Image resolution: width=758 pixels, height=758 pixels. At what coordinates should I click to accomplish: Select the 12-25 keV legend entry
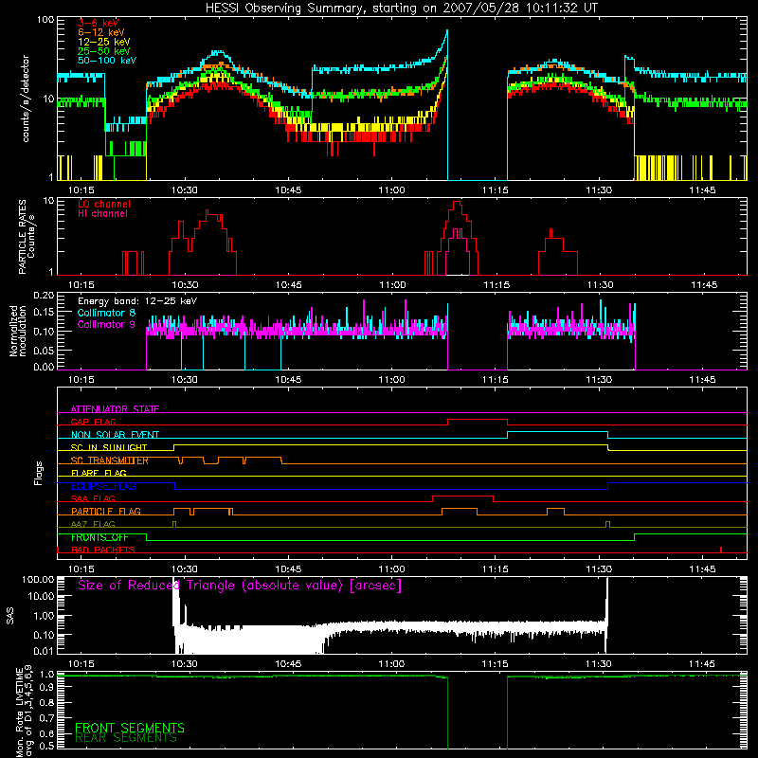click(x=104, y=42)
